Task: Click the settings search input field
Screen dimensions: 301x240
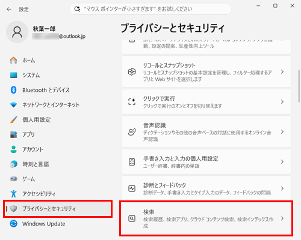Action: point(150,9)
